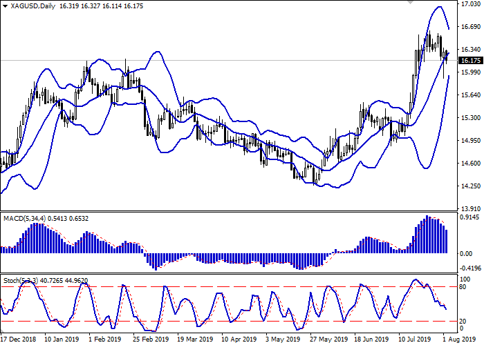Click the 25 Feb 2019 date label
Screen dimensions: 484x345
click(151, 339)
